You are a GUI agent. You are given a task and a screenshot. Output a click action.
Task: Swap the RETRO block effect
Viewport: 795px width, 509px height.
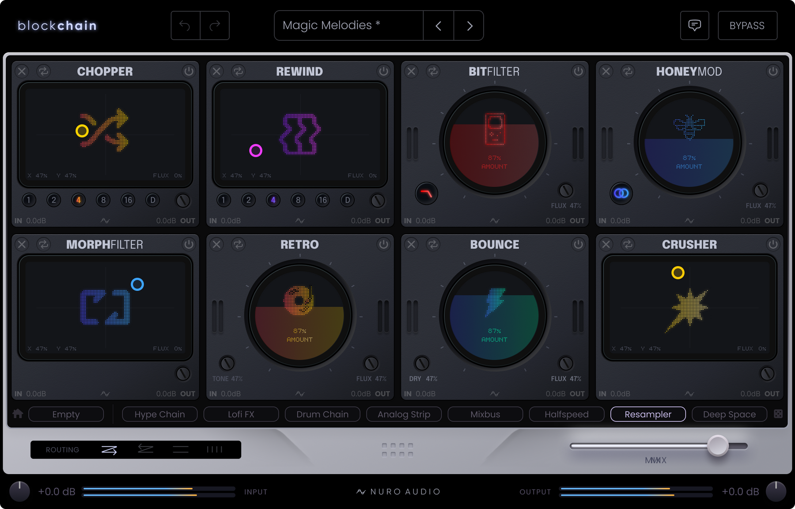(x=238, y=244)
